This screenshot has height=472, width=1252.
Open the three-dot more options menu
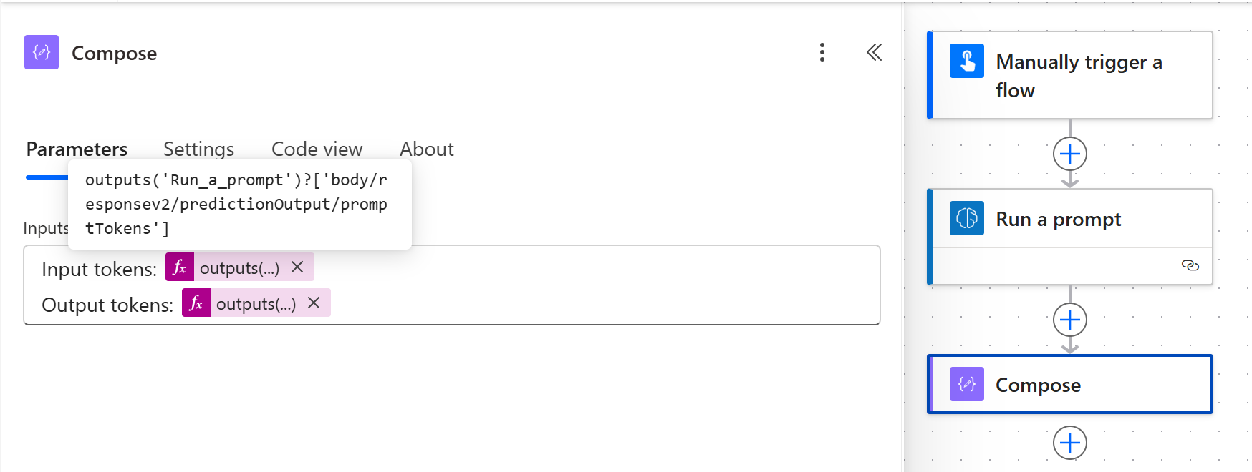pyautogui.click(x=822, y=52)
